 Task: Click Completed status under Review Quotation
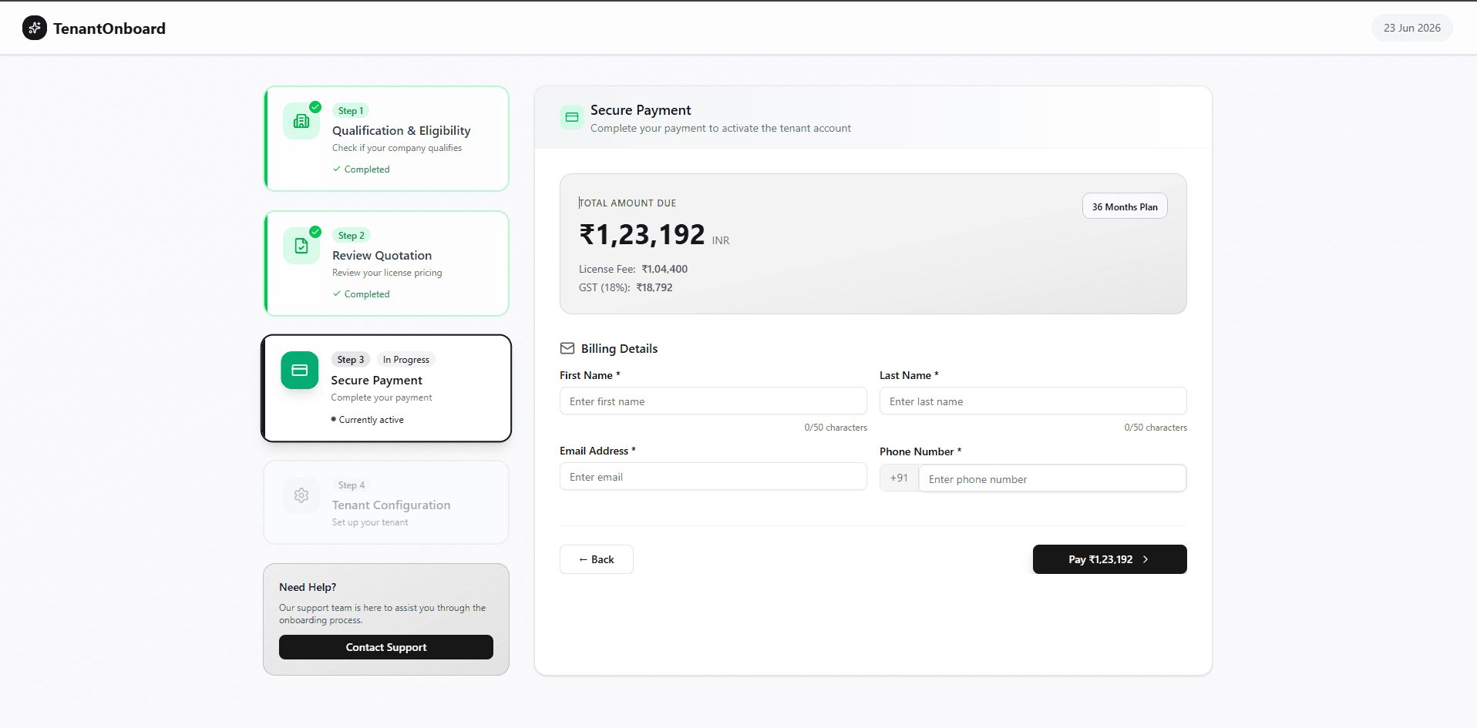[x=362, y=294]
